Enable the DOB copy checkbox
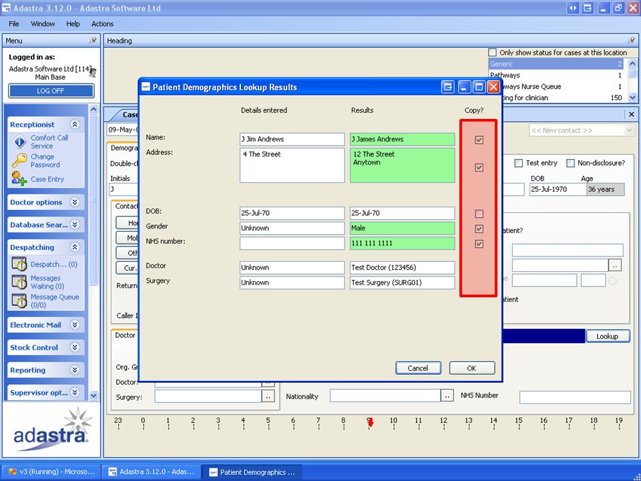The width and height of the screenshot is (641, 481). point(479,214)
